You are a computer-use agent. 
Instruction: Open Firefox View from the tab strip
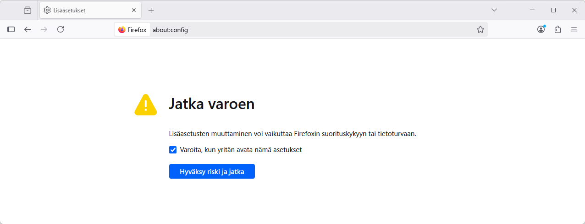[28, 10]
